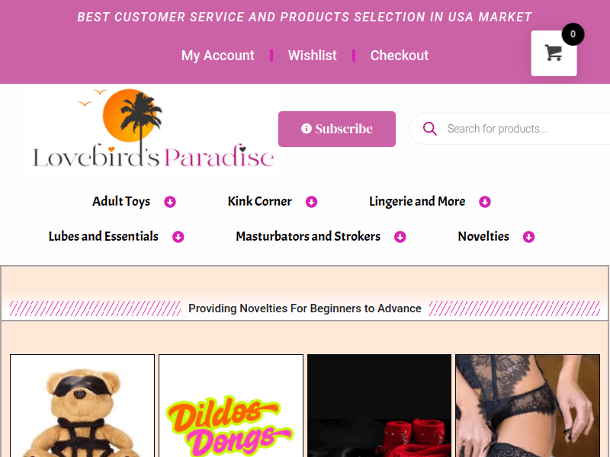The image size is (610, 457).
Task: Click the Lovebird's Paradise logo
Action: (x=152, y=129)
